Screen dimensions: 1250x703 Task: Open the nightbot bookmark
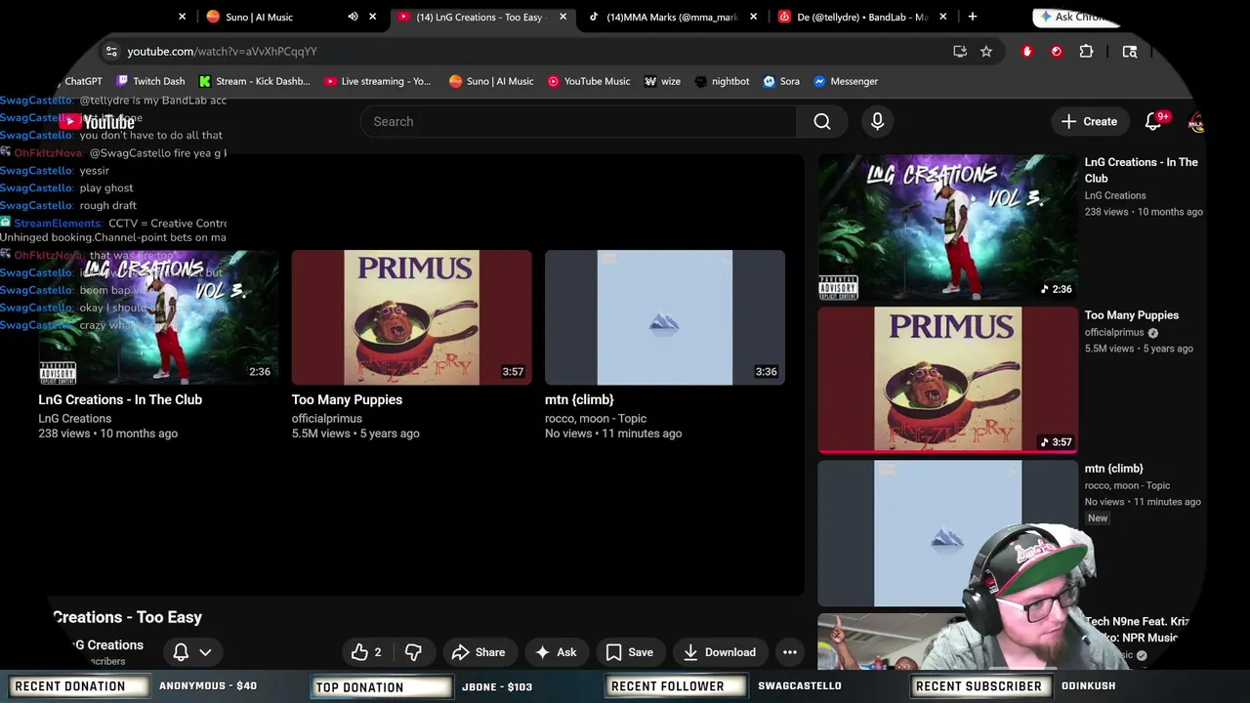722,81
